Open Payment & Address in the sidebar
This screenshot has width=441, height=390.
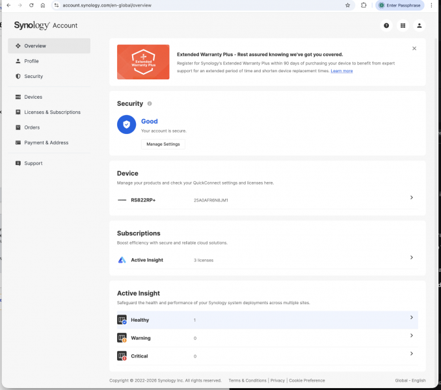49,142
